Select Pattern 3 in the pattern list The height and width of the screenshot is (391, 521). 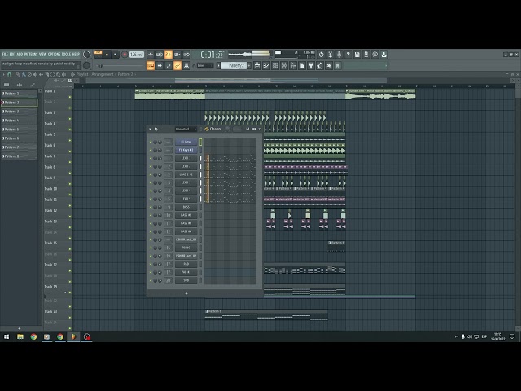click(x=20, y=112)
